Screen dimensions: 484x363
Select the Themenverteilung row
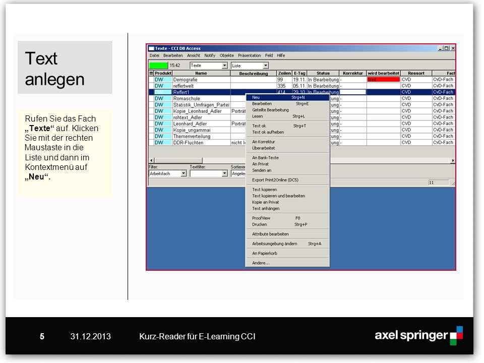tap(302, 136)
